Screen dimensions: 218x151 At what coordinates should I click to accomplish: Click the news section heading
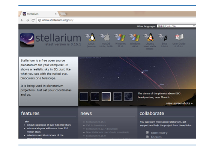[x=86, y=114]
